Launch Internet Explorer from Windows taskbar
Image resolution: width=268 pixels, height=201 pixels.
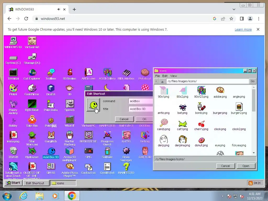click(x=23, y=196)
